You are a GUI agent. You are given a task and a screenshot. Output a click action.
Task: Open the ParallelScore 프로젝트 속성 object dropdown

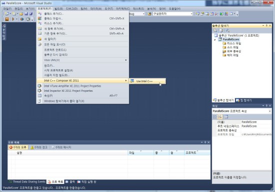click(x=269, y=111)
